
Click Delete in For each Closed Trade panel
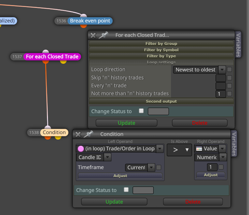click(x=200, y=123)
